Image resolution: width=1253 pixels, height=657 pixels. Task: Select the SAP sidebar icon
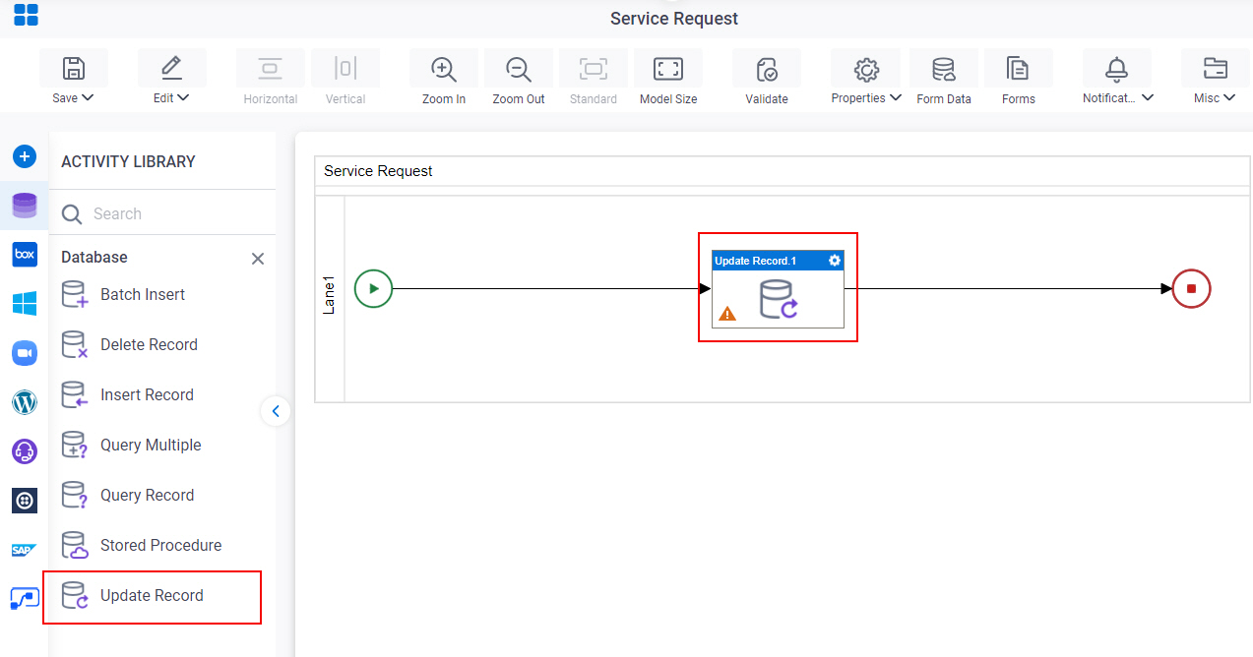(25, 550)
